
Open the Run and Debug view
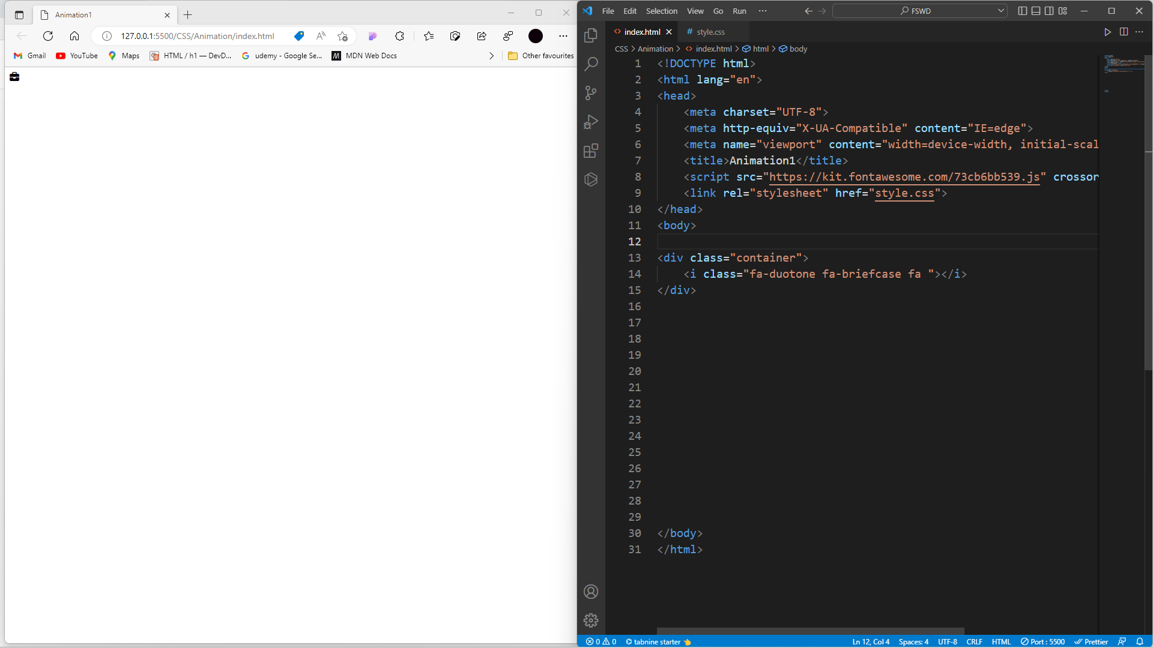(x=591, y=122)
